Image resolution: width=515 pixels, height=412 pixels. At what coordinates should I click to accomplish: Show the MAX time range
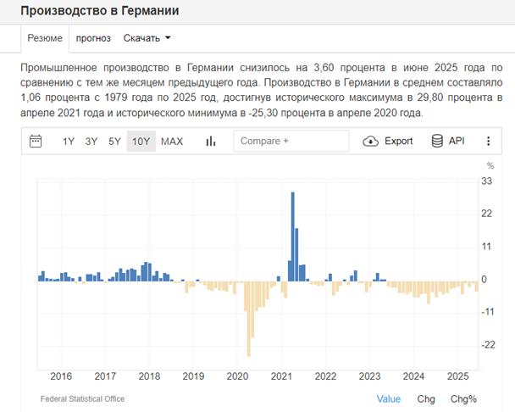172,141
